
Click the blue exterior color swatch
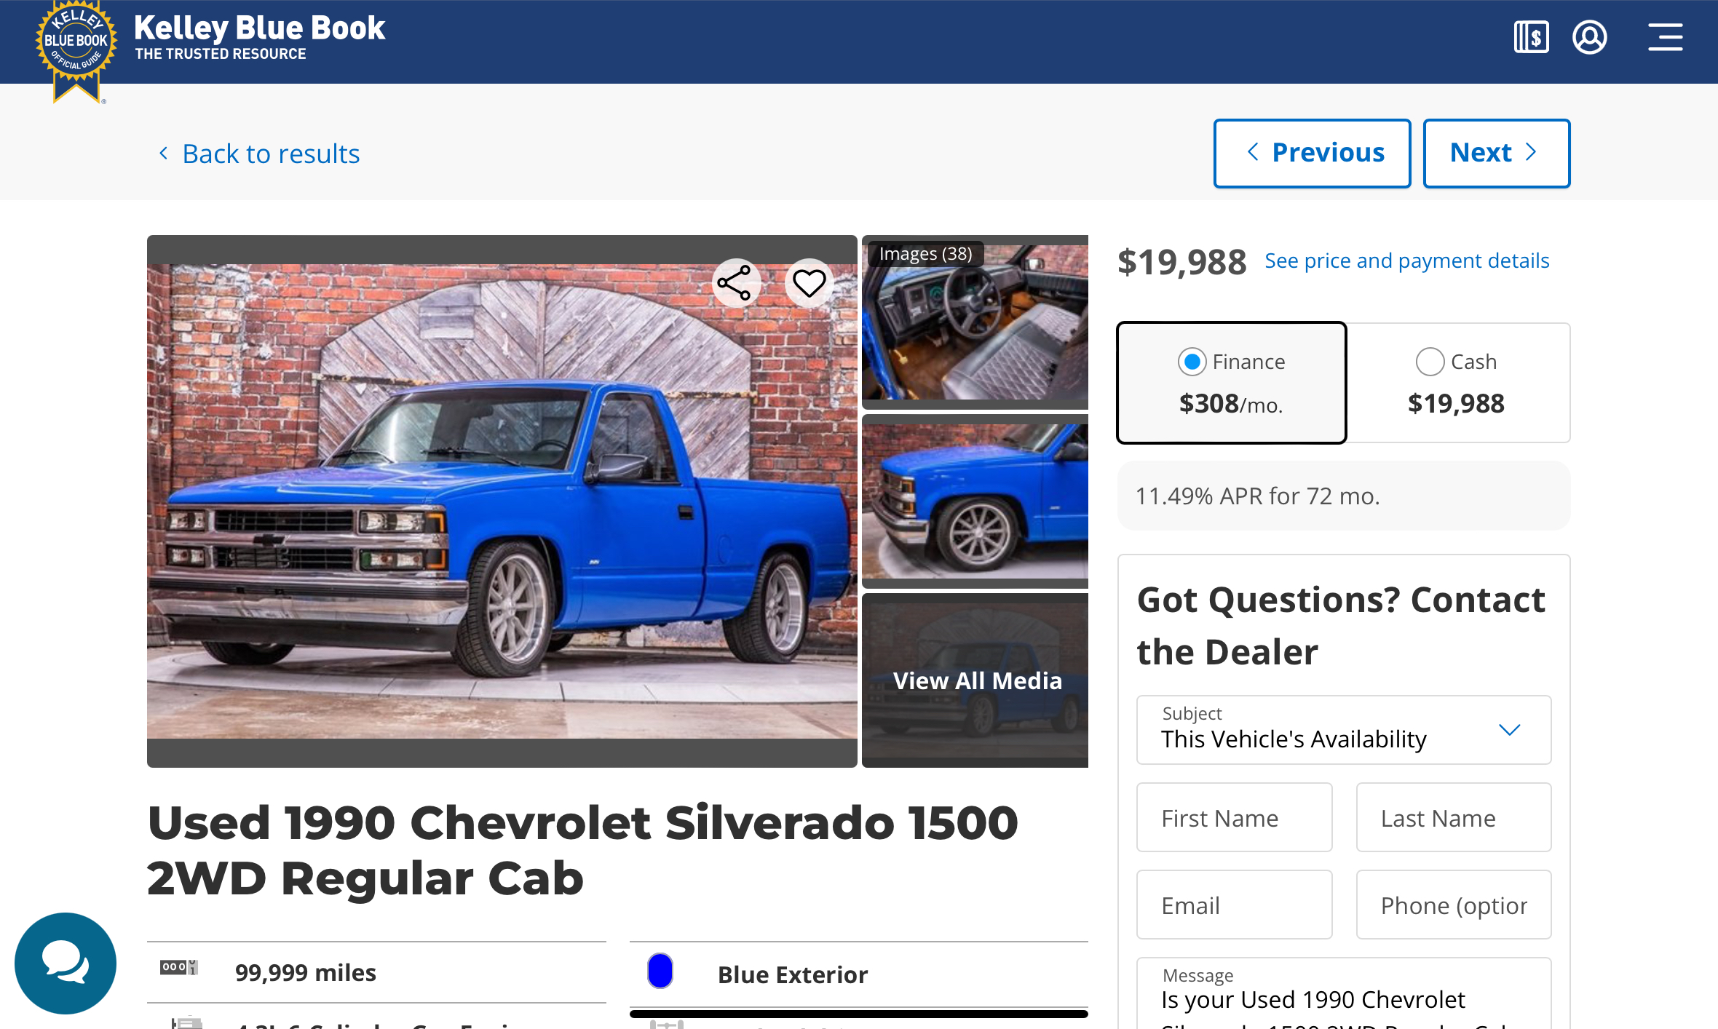(x=660, y=971)
